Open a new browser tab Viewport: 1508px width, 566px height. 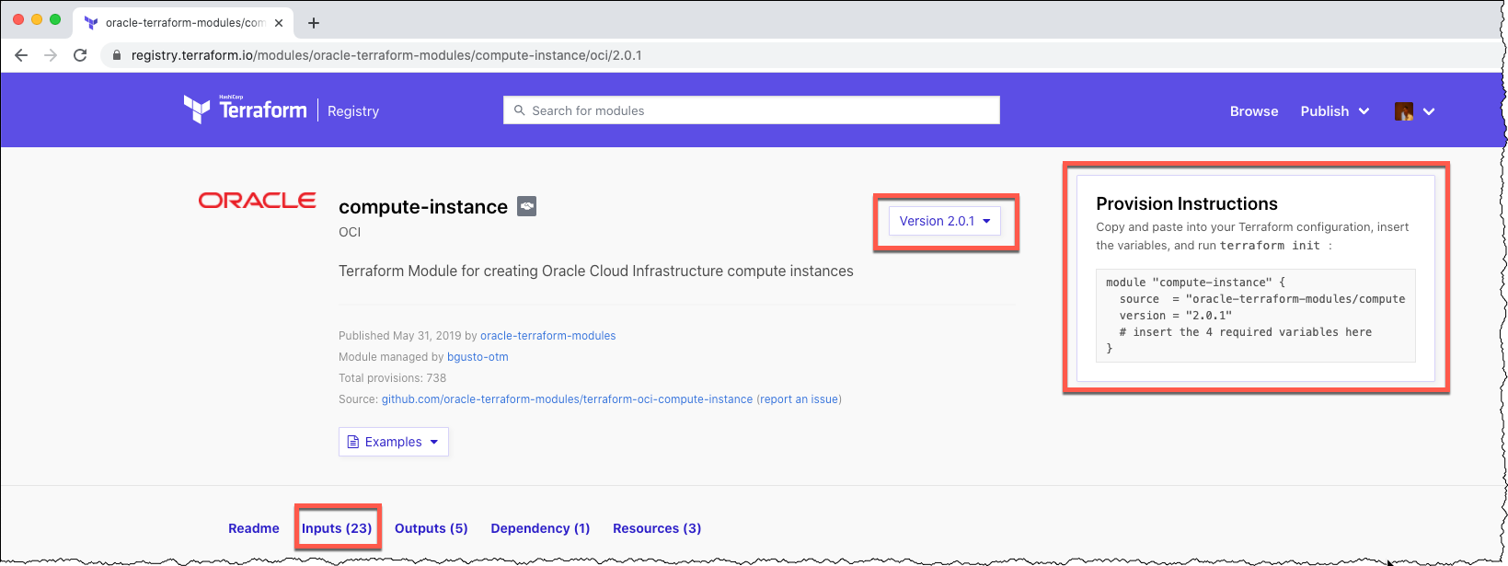[x=314, y=23]
